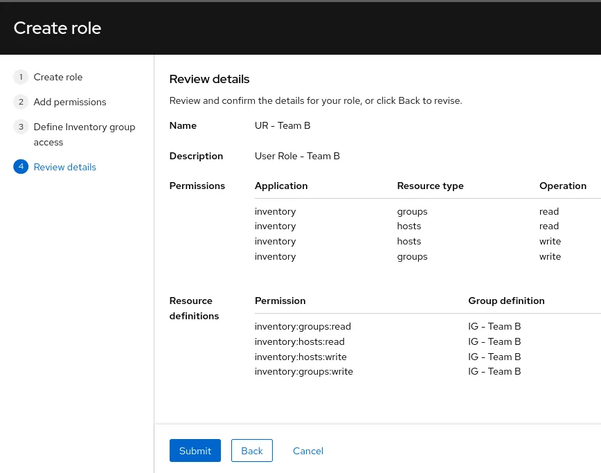Click the active step 4 circle
Screen dimensions: 601x473
click(x=21, y=167)
